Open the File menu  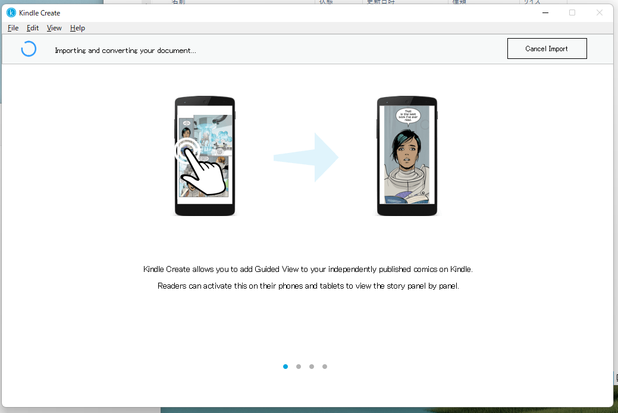click(x=13, y=28)
